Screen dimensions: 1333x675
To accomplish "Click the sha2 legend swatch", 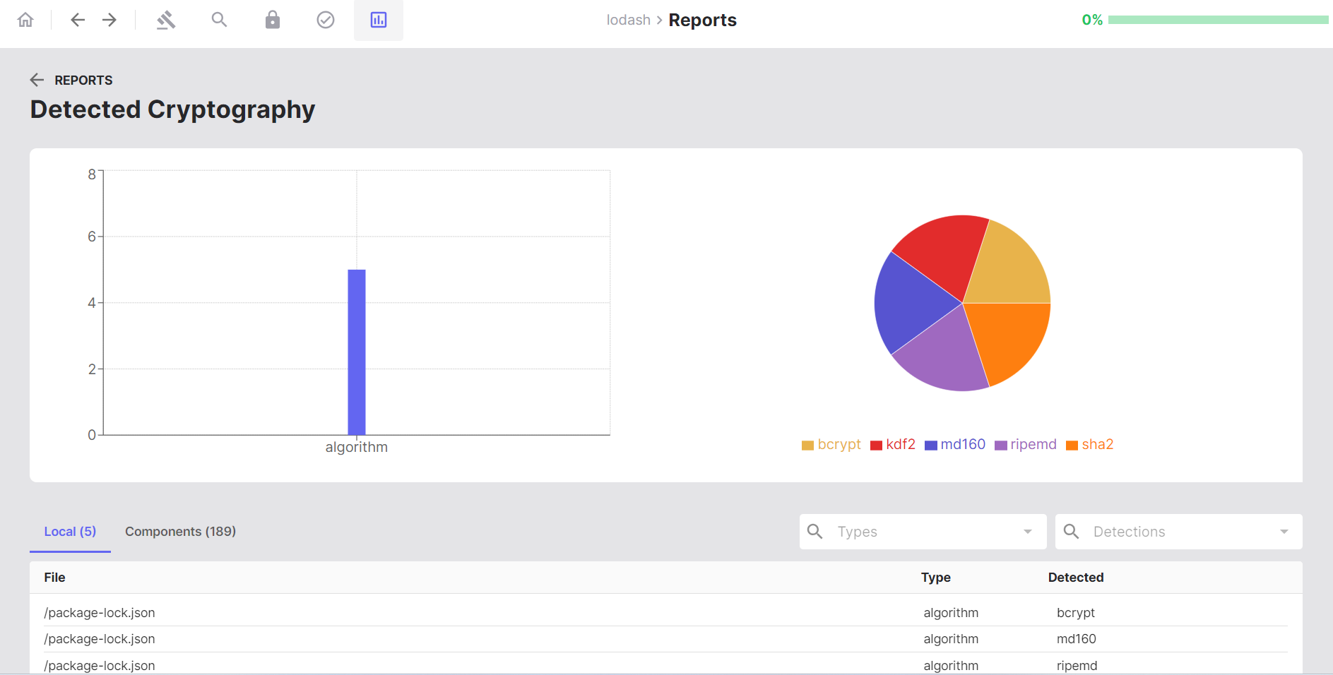I will (x=1072, y=446).
